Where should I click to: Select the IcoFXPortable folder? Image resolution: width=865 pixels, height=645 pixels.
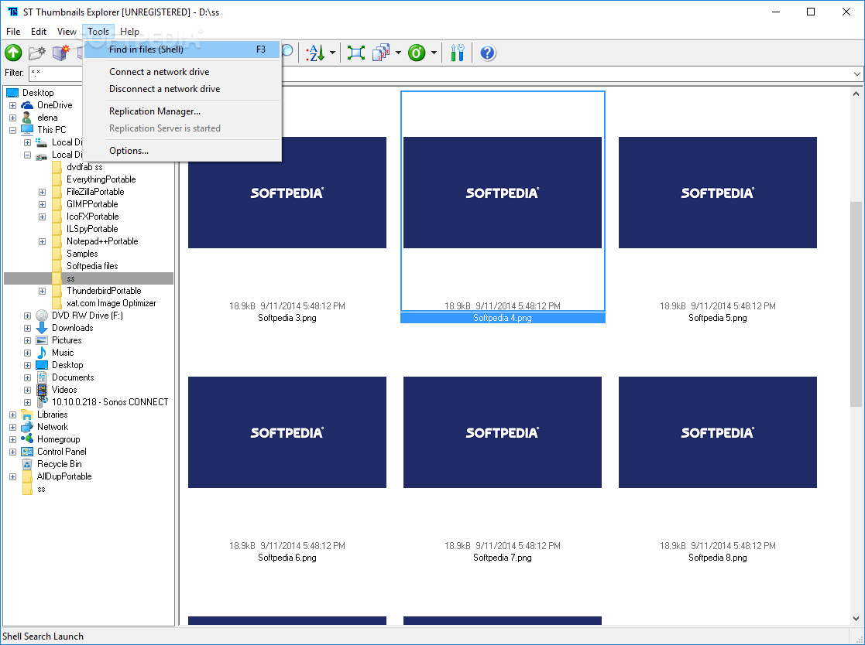(x=93, y=217)
